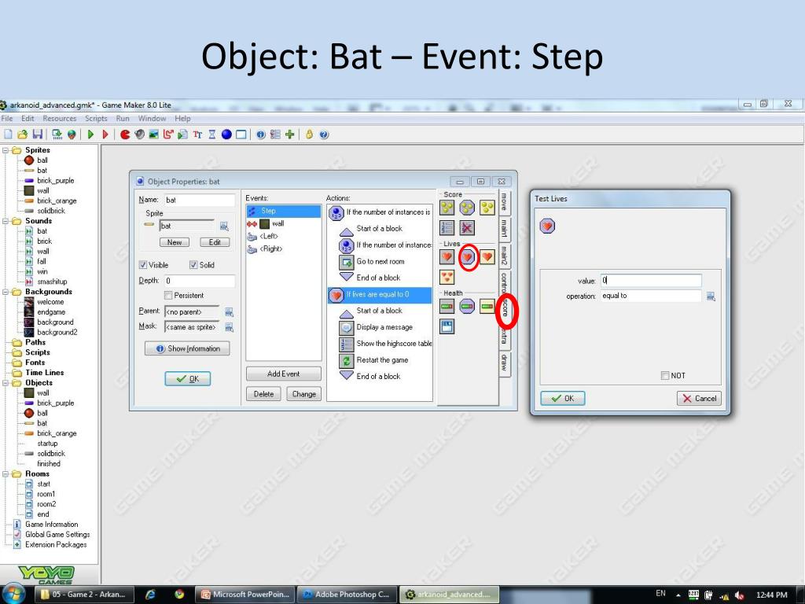
Task: Click the Delete event button
Action: [263, 394]
